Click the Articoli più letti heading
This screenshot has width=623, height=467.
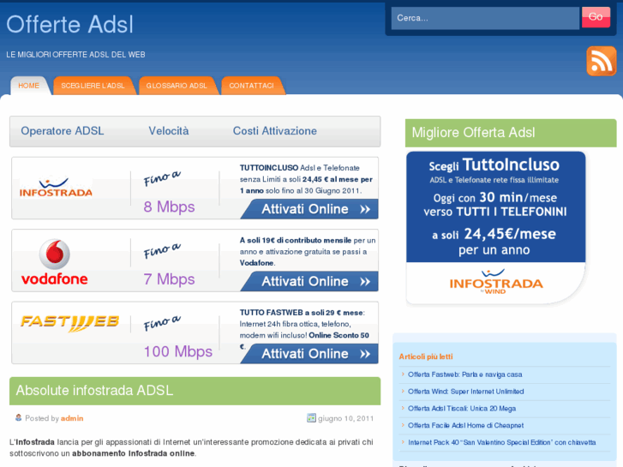tap(426, 356)
